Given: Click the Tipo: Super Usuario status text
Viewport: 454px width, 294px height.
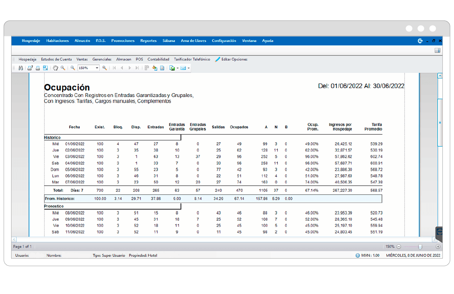Looking at the screenshot, I should click(x=109, y=255).
